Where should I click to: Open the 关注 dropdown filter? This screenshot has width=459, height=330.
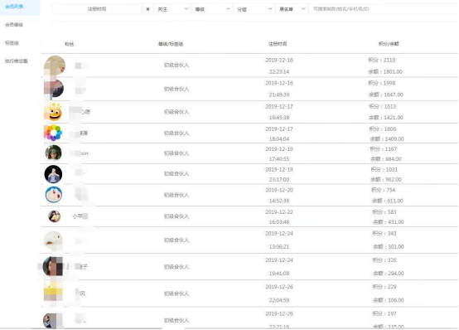[172, 9]
